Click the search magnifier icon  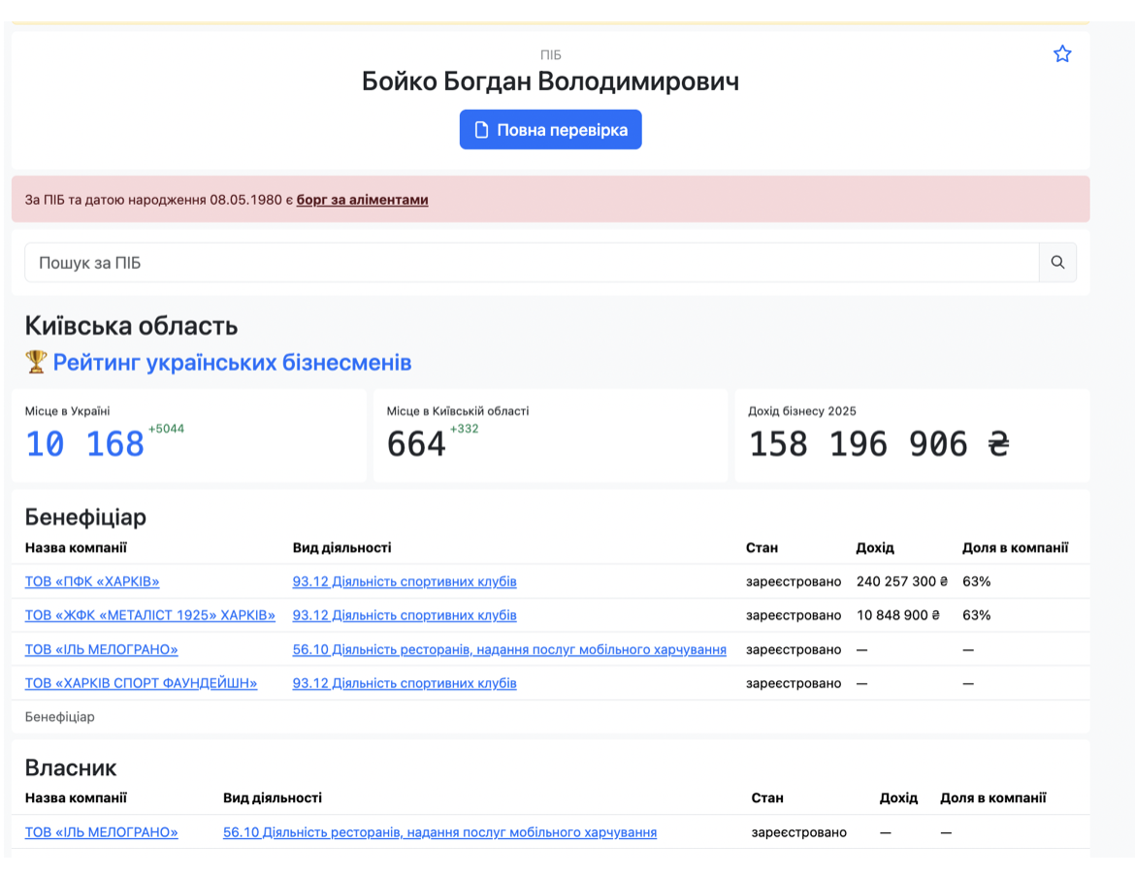[x=1057, y=262]
